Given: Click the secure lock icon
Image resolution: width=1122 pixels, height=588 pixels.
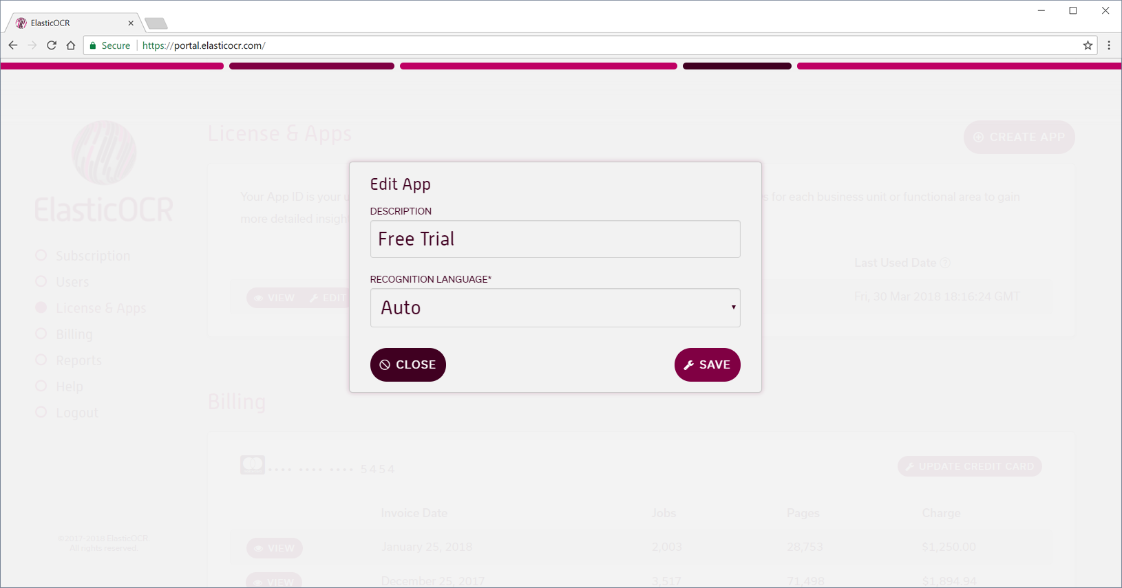Looking at the screenshot, I should [93, 45].
